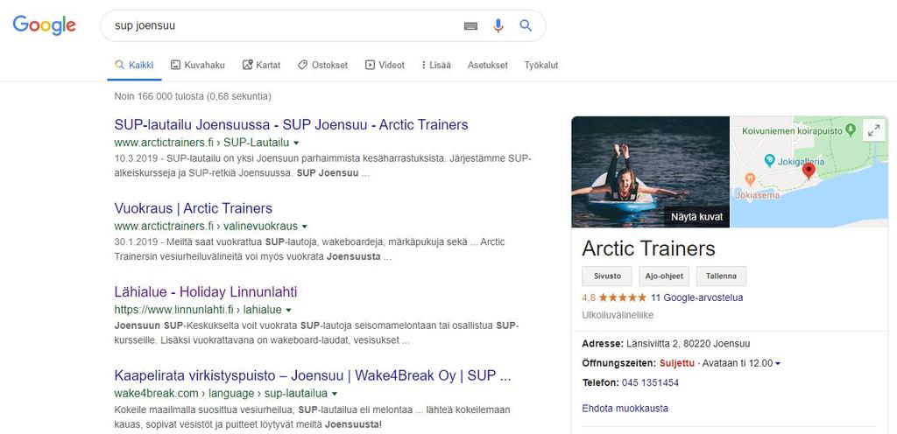Expand dropdown next to valinevuokraus URL
Screen dimensions: 897x434
point(305,226)
